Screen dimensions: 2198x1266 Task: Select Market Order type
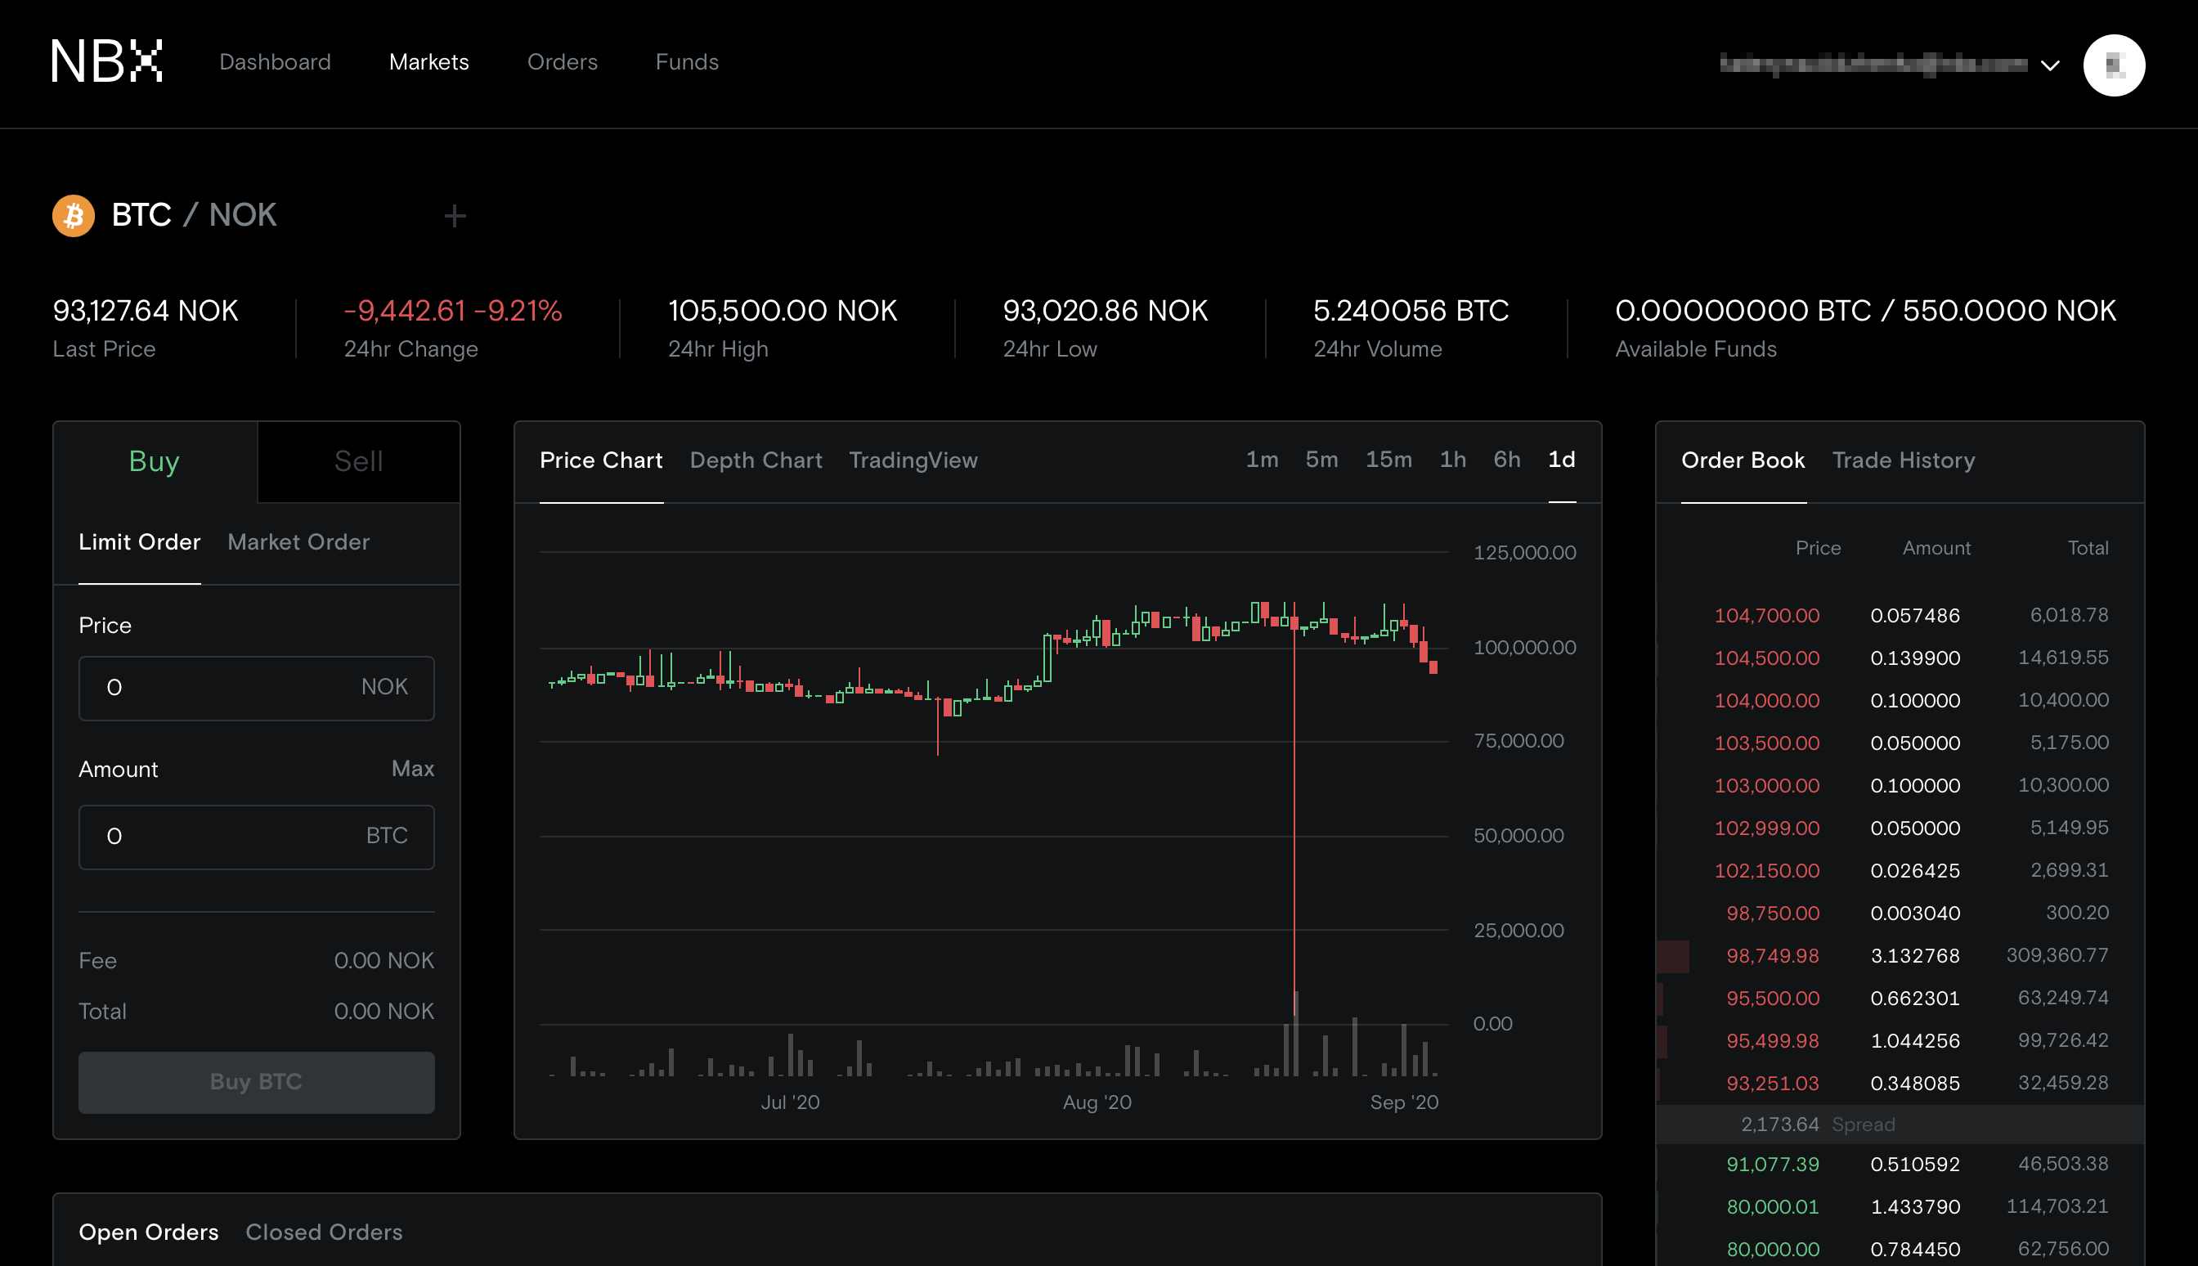(298, 541)
